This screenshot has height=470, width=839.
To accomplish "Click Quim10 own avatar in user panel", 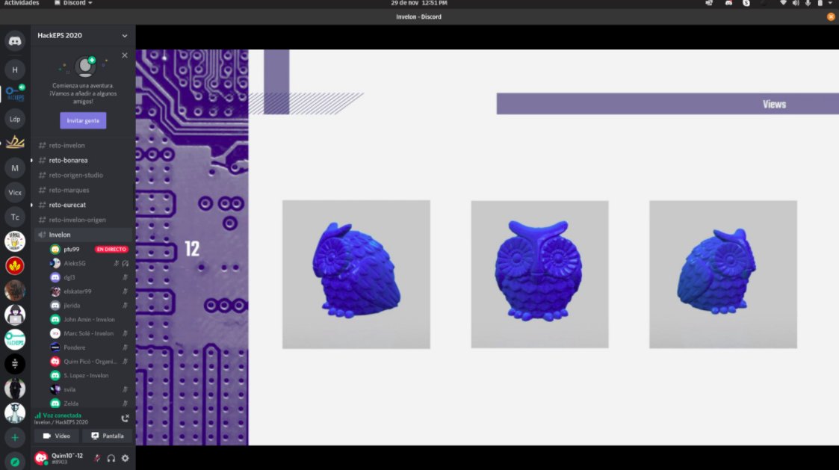I will (x=41, y=458).
